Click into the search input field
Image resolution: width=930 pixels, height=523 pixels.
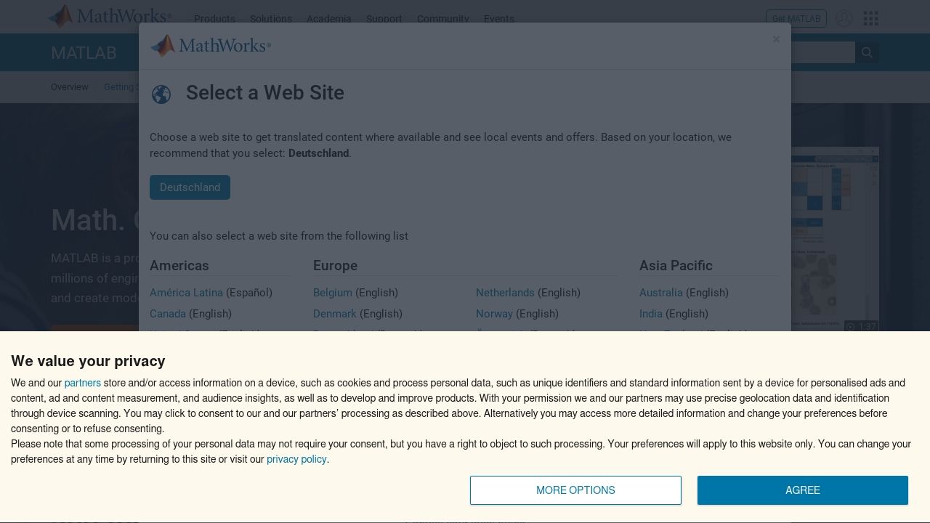[822, 52]
